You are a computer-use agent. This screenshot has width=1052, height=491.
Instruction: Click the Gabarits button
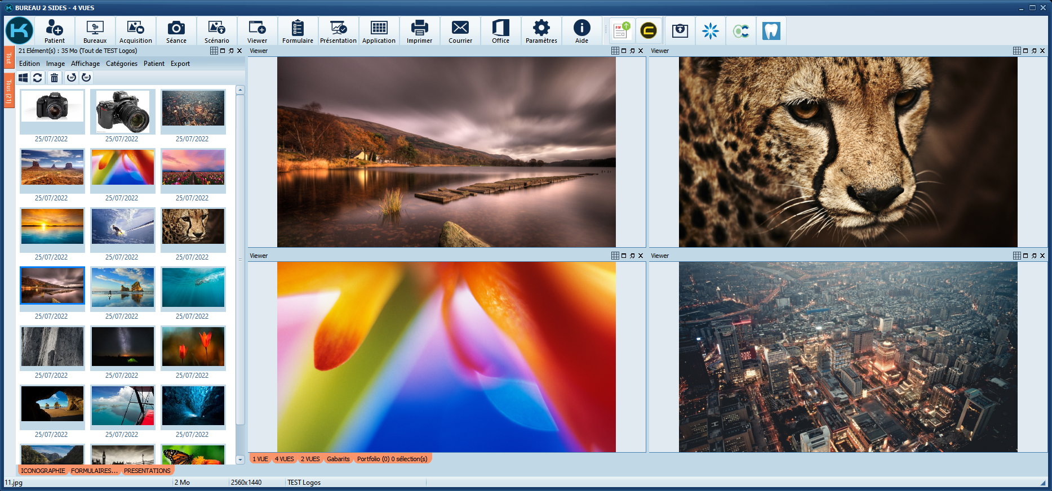pyautogui.click(x=338, y=459)
